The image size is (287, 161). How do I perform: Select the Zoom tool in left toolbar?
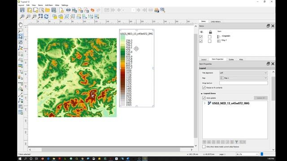click(x=21, y=30)
